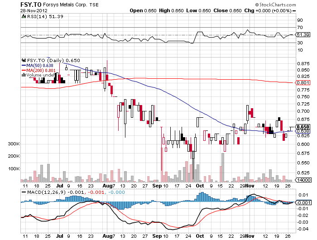
Task: Select the black MACD line legend swatch
Action: [x=24, y=192]
